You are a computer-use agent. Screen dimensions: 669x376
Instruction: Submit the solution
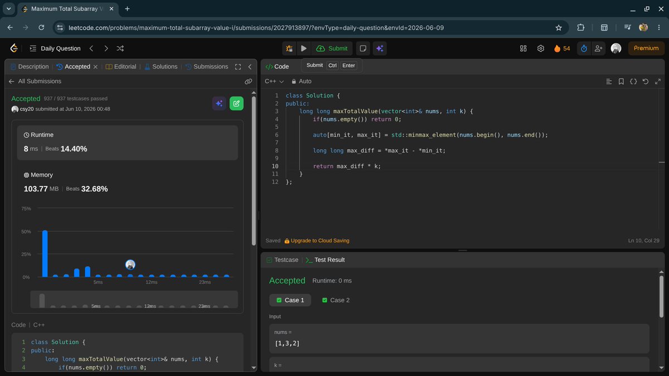tap(332, 48)
